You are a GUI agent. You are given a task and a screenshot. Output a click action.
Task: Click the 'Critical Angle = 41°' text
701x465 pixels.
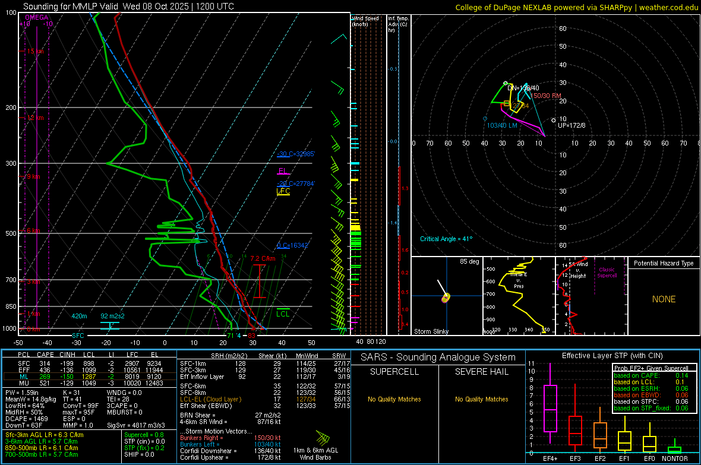[x=446, y=239]
